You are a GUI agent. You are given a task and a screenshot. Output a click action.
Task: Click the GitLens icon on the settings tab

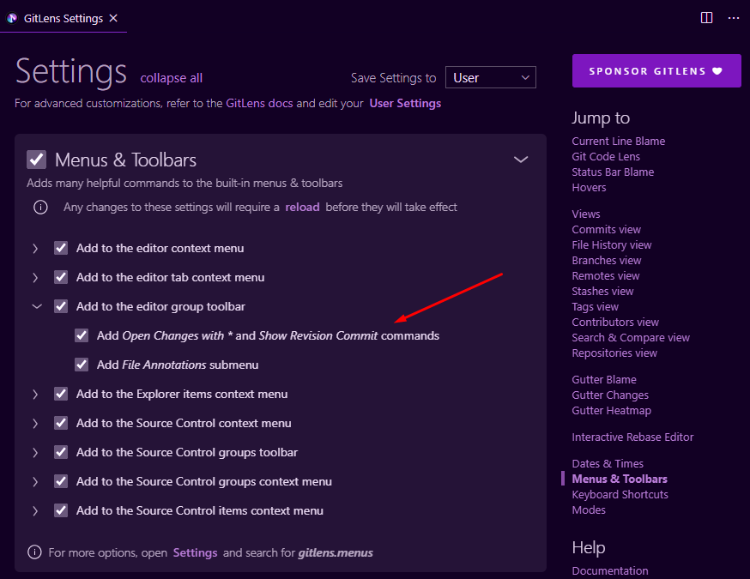point(12,17)
